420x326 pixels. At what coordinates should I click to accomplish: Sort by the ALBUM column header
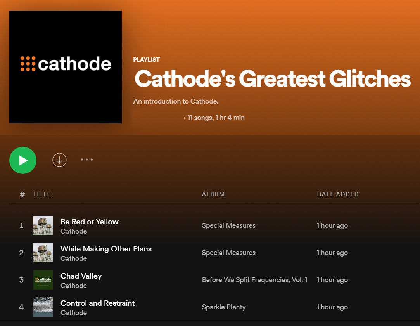[213, 194]
